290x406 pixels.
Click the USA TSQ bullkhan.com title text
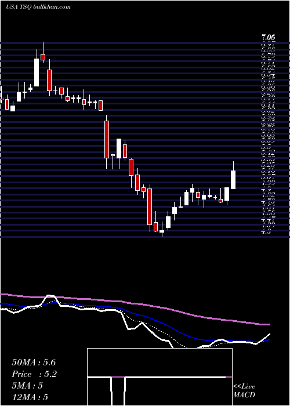(x=38, y=7)
